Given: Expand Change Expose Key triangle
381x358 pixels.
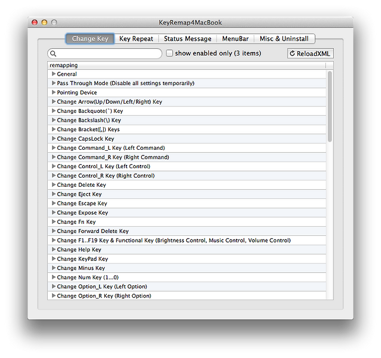Looking at the screenshot, I should (53, 212).
